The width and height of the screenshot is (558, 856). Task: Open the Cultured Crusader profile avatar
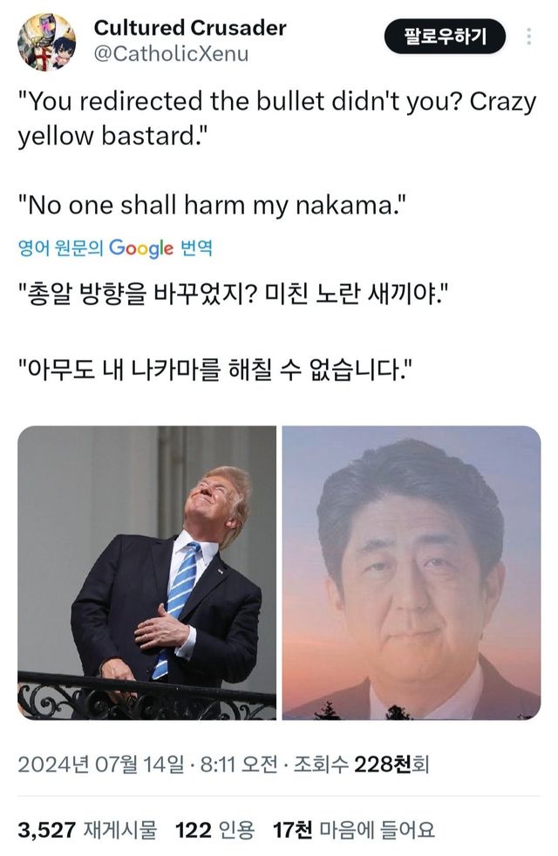tap(46, 42)
